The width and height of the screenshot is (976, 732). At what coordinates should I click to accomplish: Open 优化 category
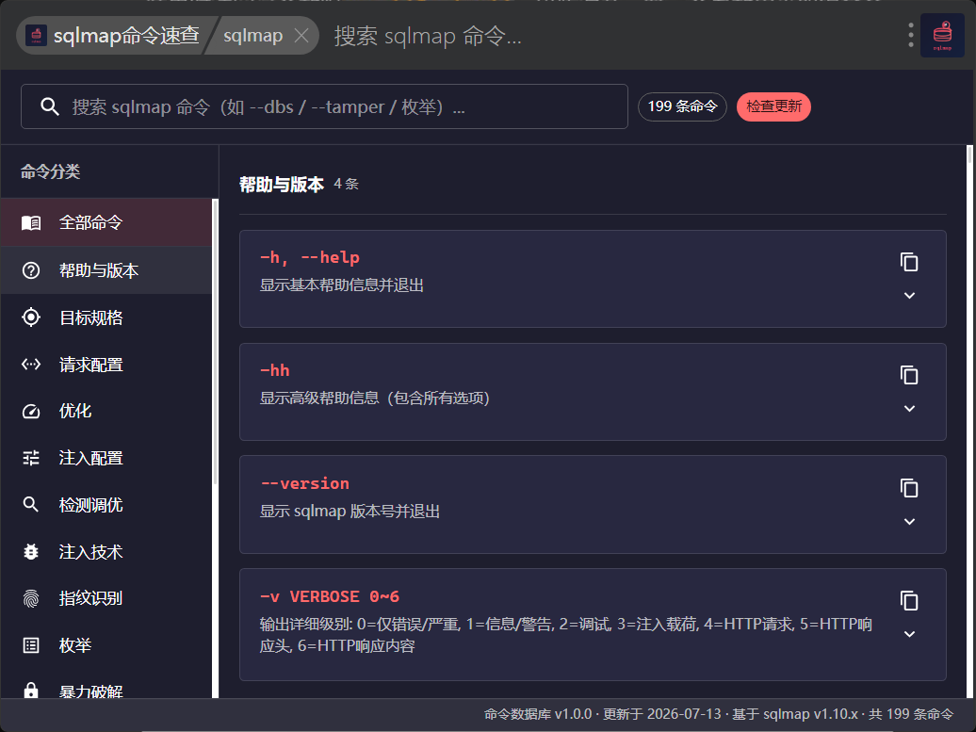tap(106, 411)
